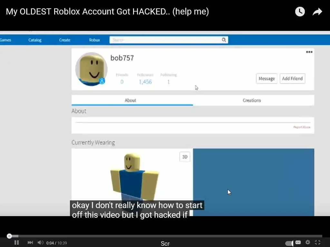
Task: Open the Create nav link
Action: [x=64, y=40]
